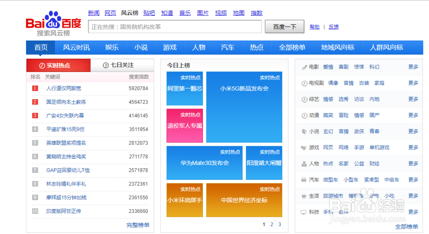
Task: Open the 华为Mate30发布会 tile
Action: (204, 163)
